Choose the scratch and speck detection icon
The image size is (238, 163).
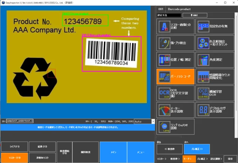pyautogui.click(x=164, y=43)
